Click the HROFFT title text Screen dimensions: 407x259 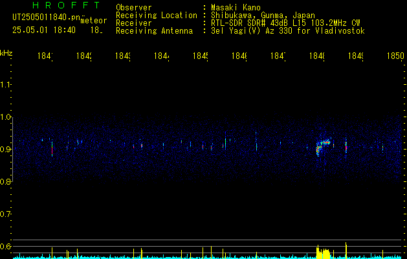click(x=67, y=5)
